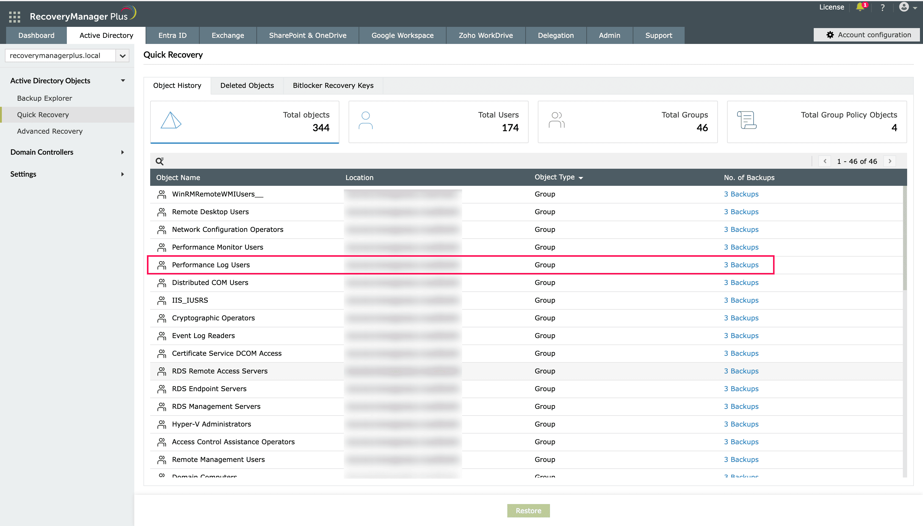Click the group icon beside Performance Log Users
923x526 pixels.
tap(162, 265)
